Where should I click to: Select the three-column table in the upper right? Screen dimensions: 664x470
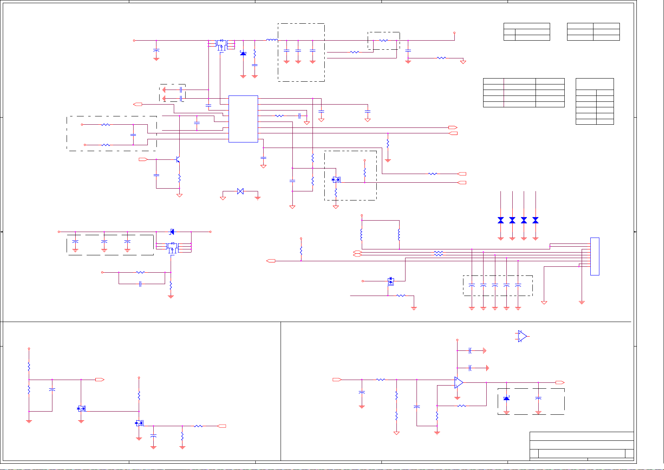[524, 93]
